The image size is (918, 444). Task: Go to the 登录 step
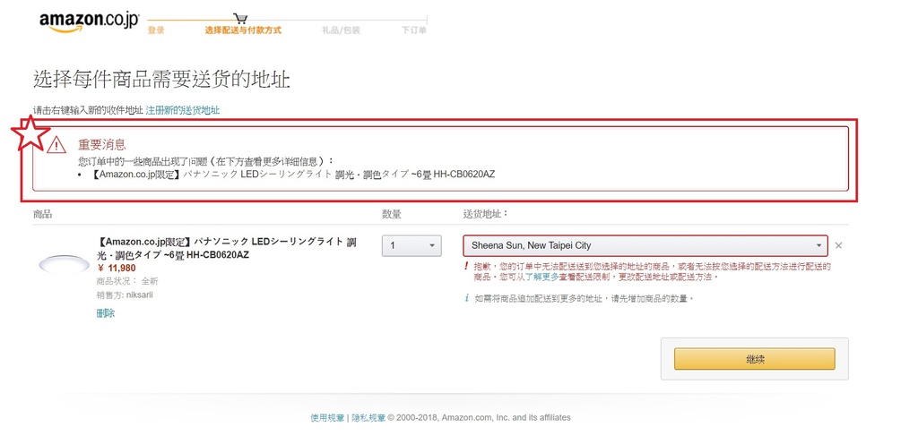[x=156, y=30]
